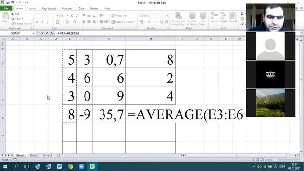Click the Insert cells button
304x171 pixels.
click(214, 18)
